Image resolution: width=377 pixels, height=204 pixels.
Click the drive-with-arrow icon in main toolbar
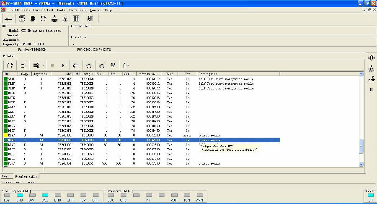[x=22, y=18]
